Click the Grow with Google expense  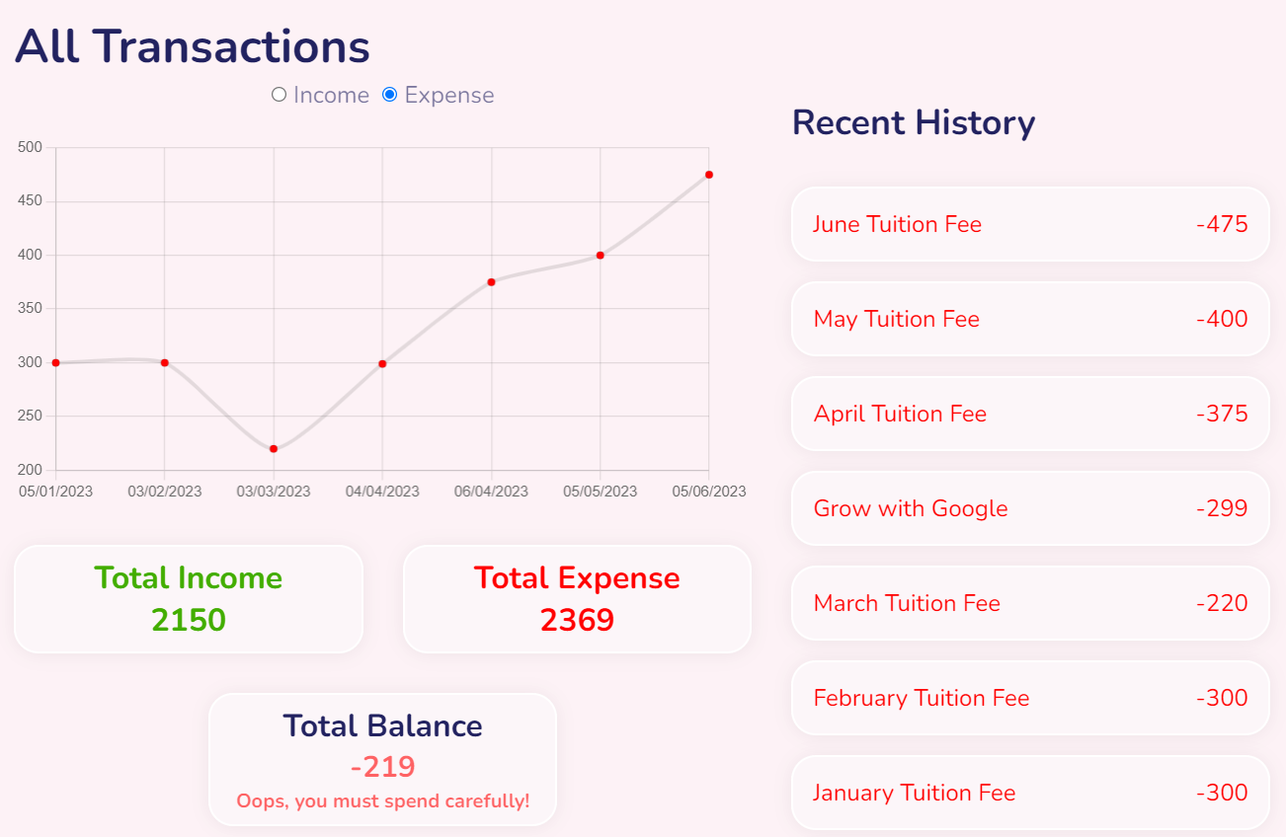tap(1030, 508)
